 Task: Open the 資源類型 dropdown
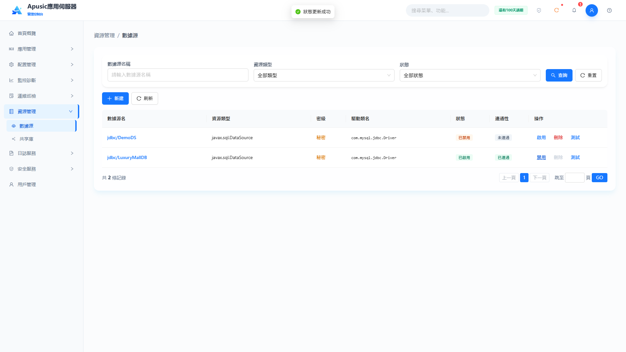point(324,75)
